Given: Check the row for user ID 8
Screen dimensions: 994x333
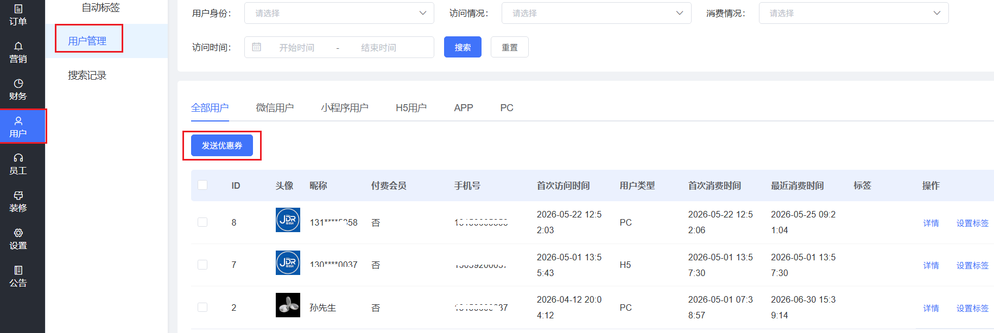Looking at the screenshot, I should click(202, 222).
